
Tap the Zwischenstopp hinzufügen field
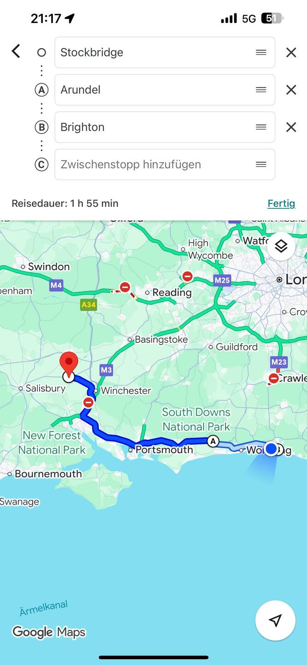(165, 164)
